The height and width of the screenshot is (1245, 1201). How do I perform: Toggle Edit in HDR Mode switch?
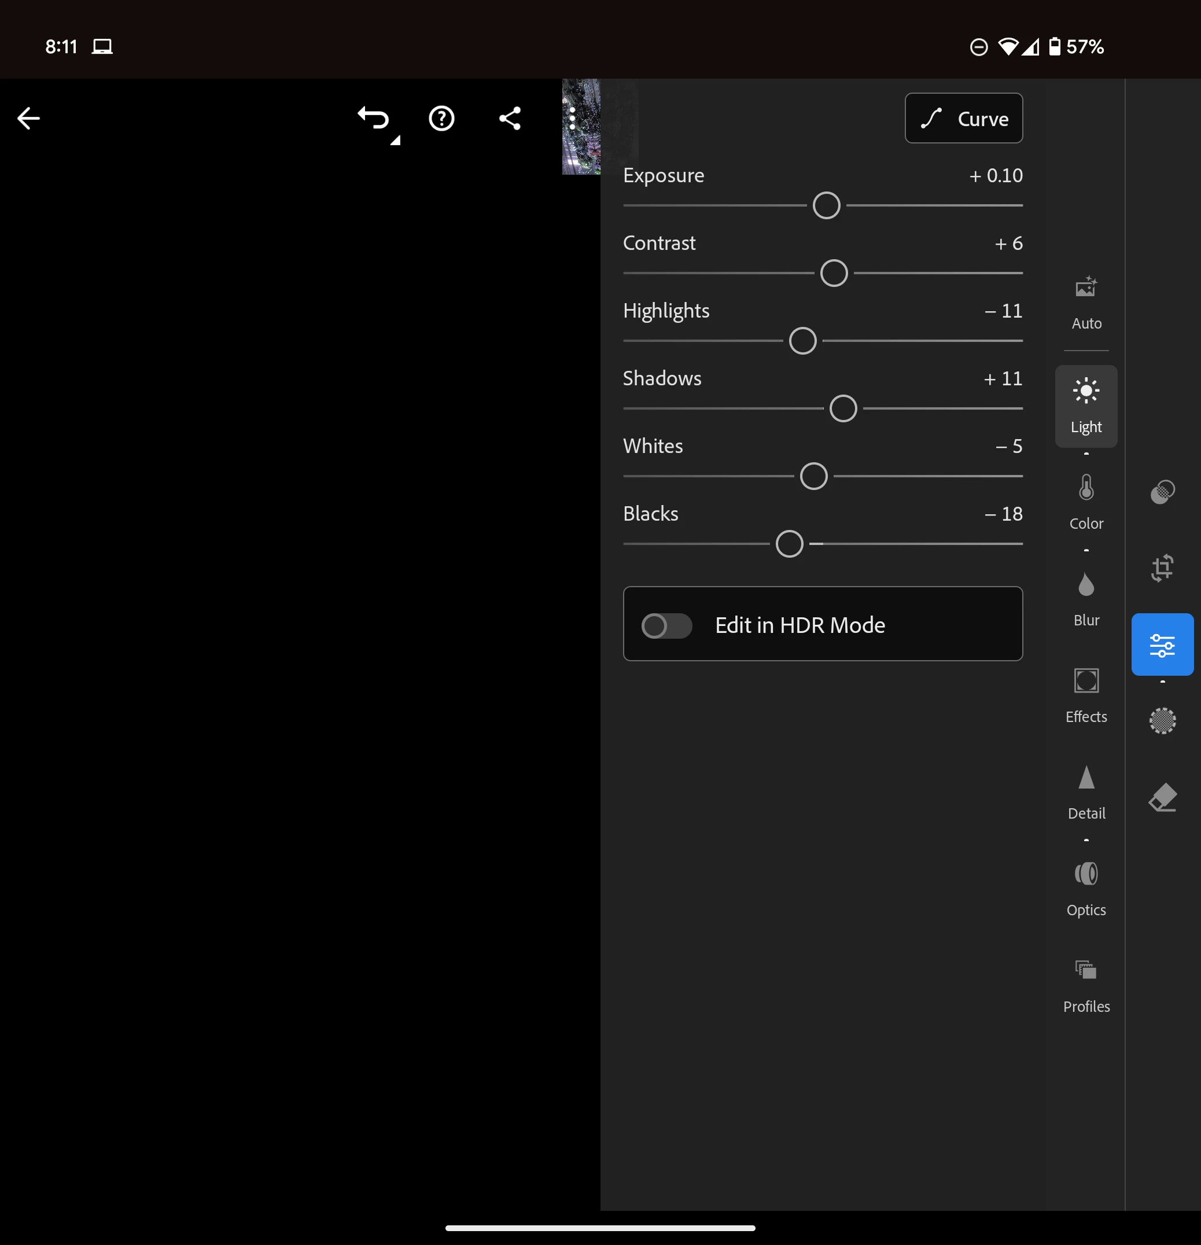[x=666, y=625]
